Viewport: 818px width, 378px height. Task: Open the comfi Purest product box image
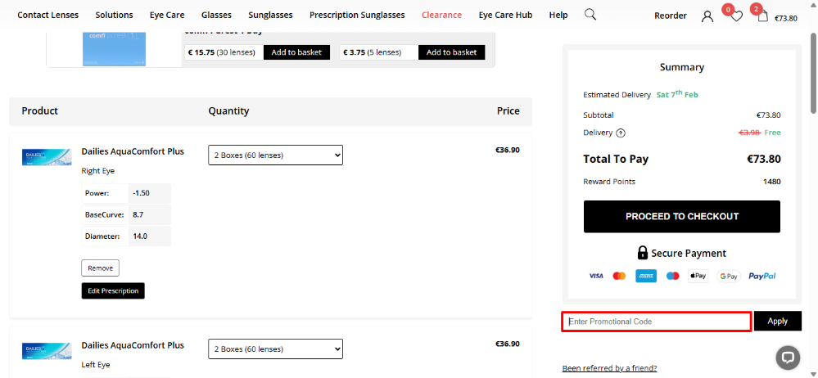pos(115,49)
